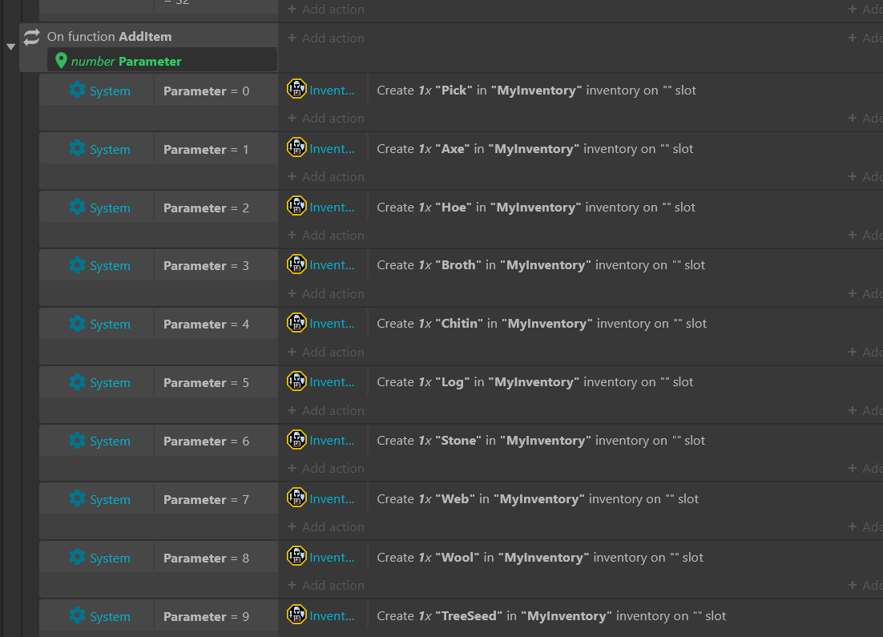Viewport: 883px width, 637px height.
Task: Add action under the Hoe creation action
Action: click(326, 236)
